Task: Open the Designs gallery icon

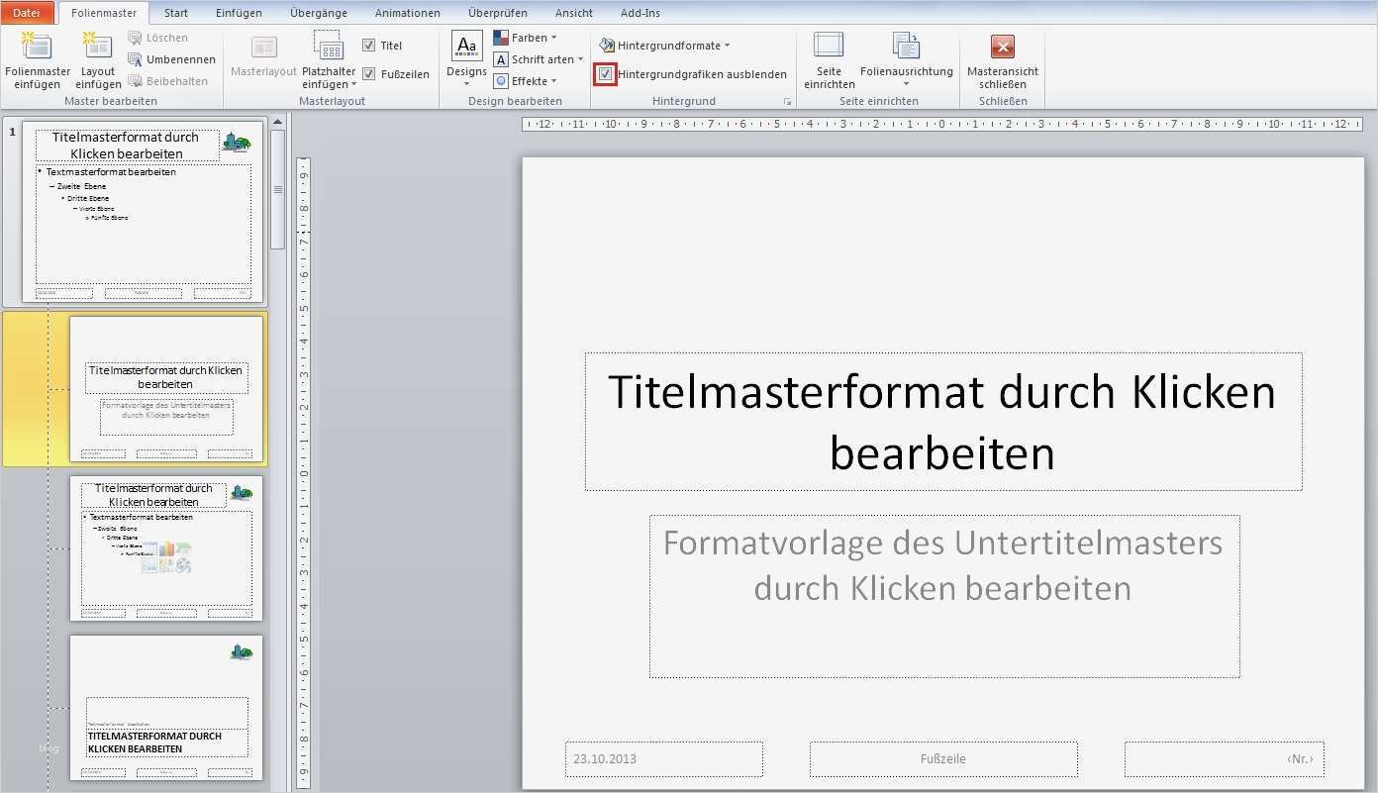Action: [465, 51]
